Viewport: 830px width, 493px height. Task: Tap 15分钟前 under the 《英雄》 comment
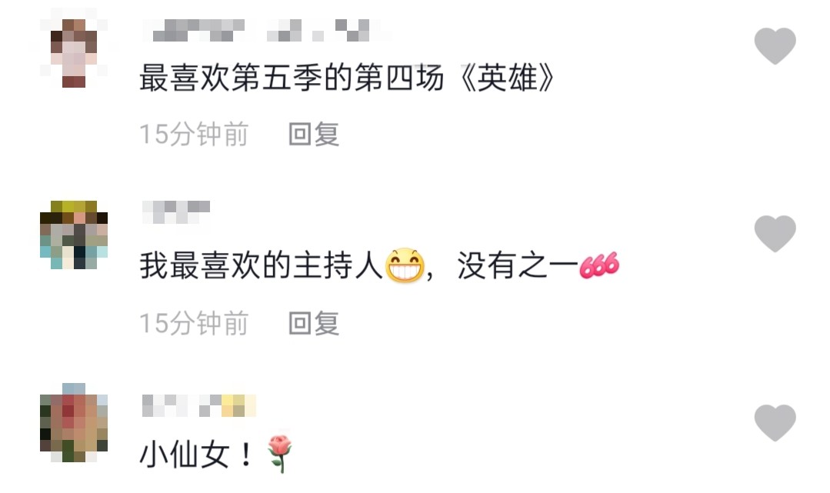194,134
